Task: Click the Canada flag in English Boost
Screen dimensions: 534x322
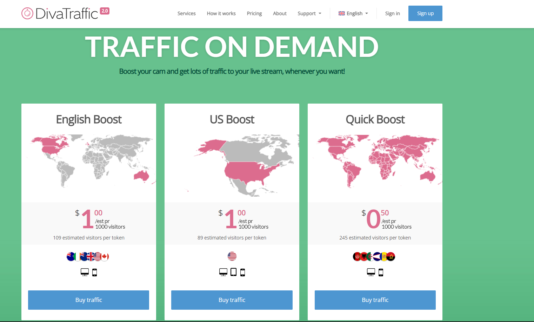Action: [105, 256]
